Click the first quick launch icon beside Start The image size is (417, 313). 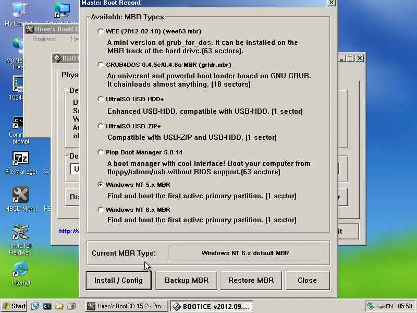[35, 306]
